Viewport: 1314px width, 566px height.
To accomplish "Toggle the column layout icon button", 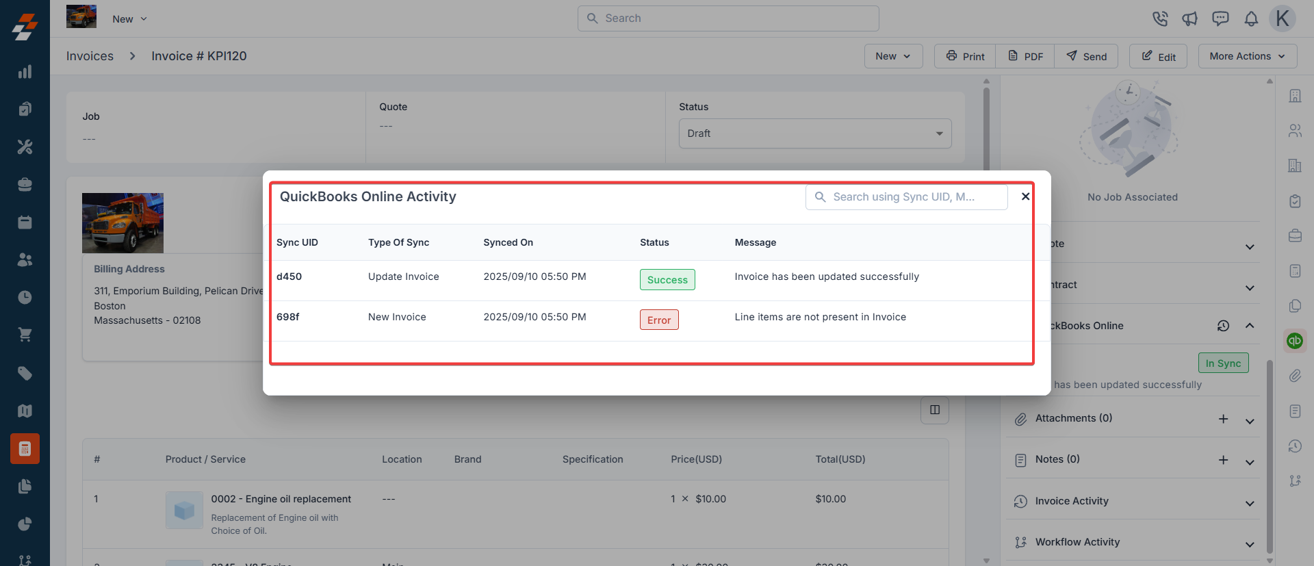I will tap(934, 410).
